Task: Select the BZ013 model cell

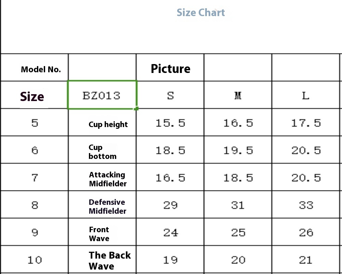Action: (102, 95)
